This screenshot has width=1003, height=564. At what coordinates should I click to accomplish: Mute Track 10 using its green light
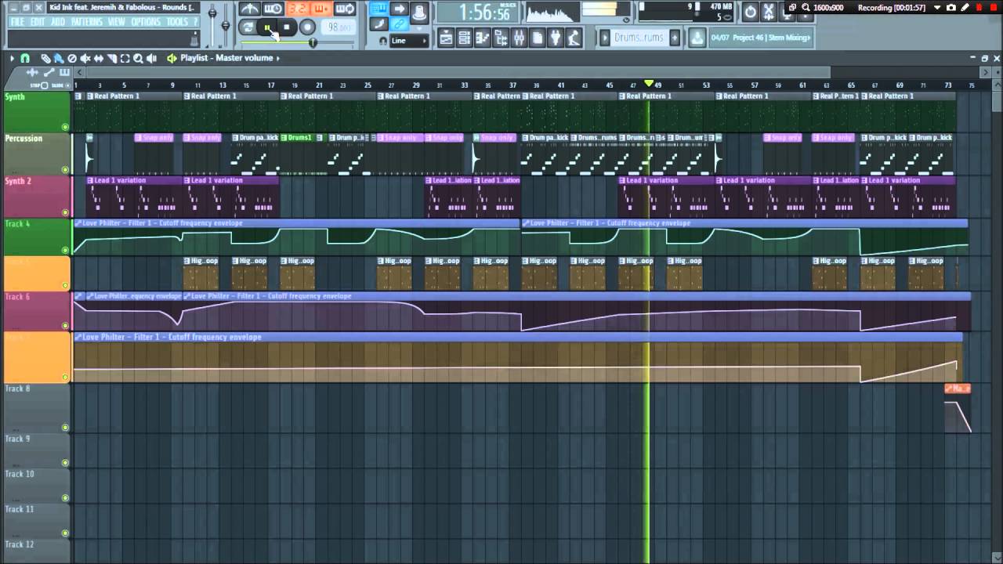coord(65,498)
